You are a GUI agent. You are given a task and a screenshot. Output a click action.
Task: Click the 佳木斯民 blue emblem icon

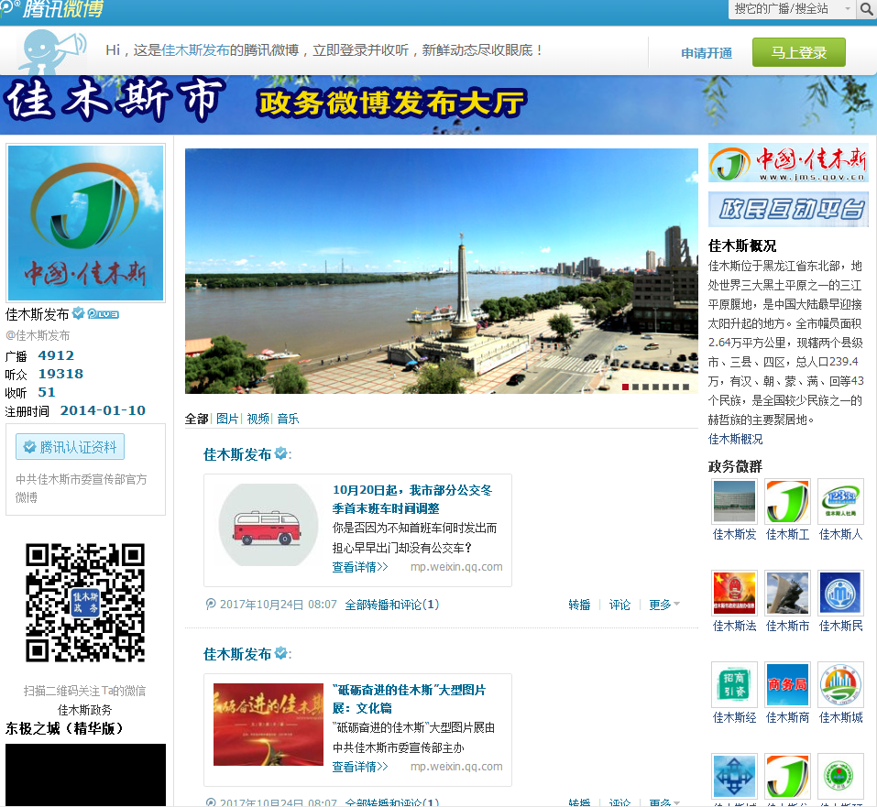(840, 593)
